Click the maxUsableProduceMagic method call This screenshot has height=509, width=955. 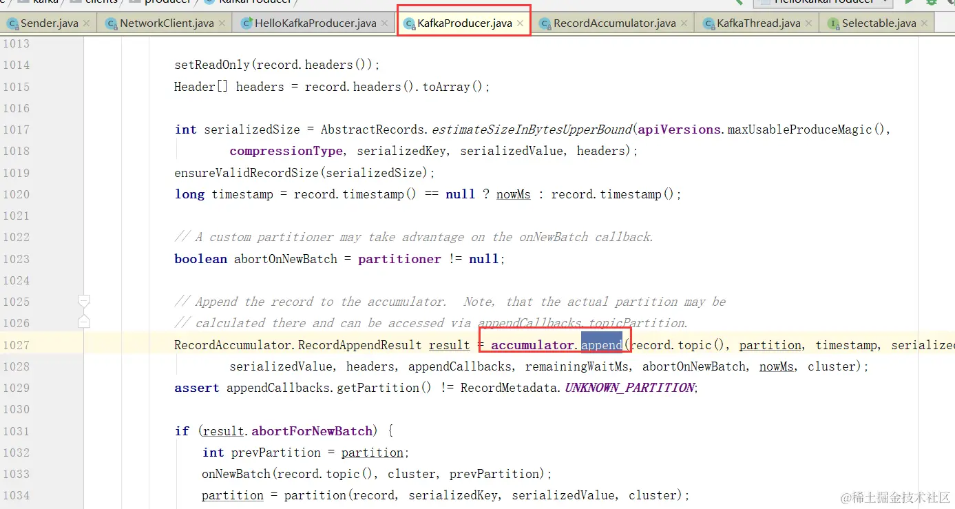(x=799, y=129)
